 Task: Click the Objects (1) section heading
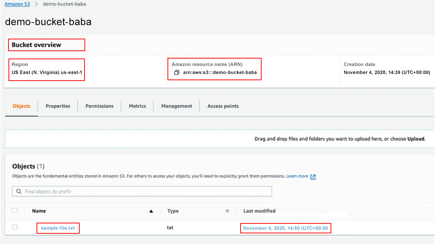pyautogui.click(x=28, y=166)
